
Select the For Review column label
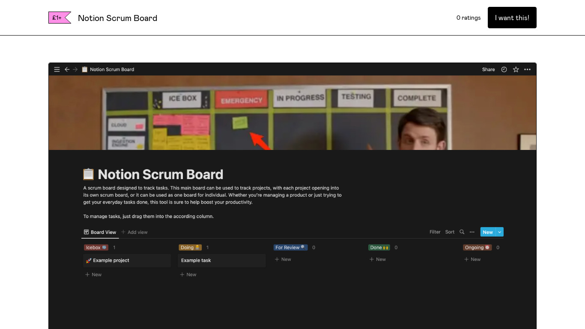tap(290, 248)
